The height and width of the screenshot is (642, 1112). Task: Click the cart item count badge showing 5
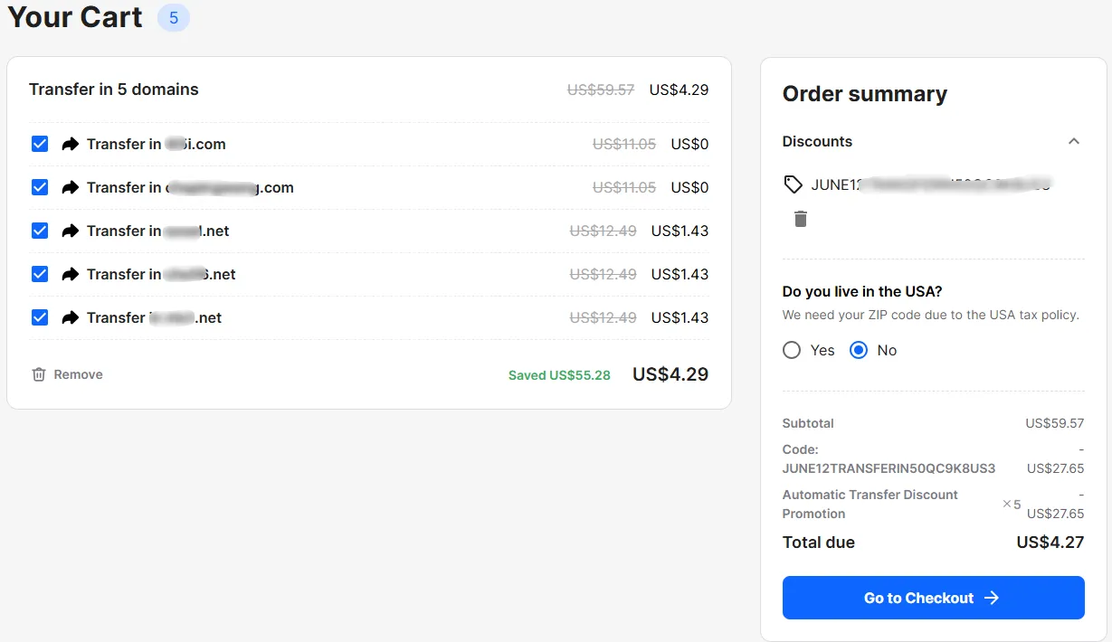174,17
